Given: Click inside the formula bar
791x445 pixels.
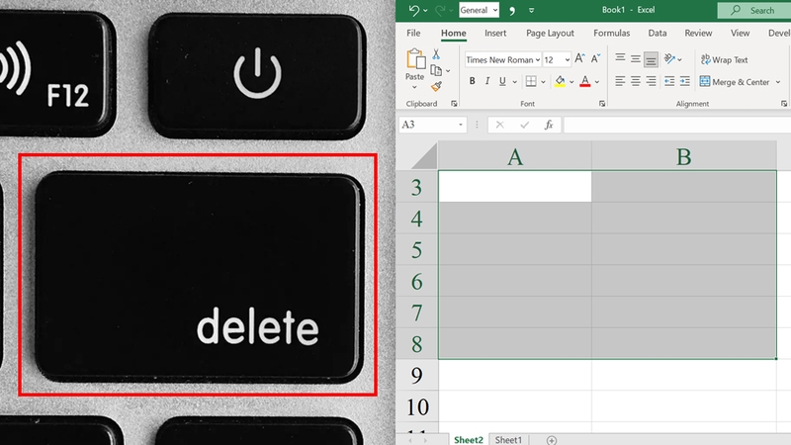Looking at the screenshot, I should [x=677, y=125].
